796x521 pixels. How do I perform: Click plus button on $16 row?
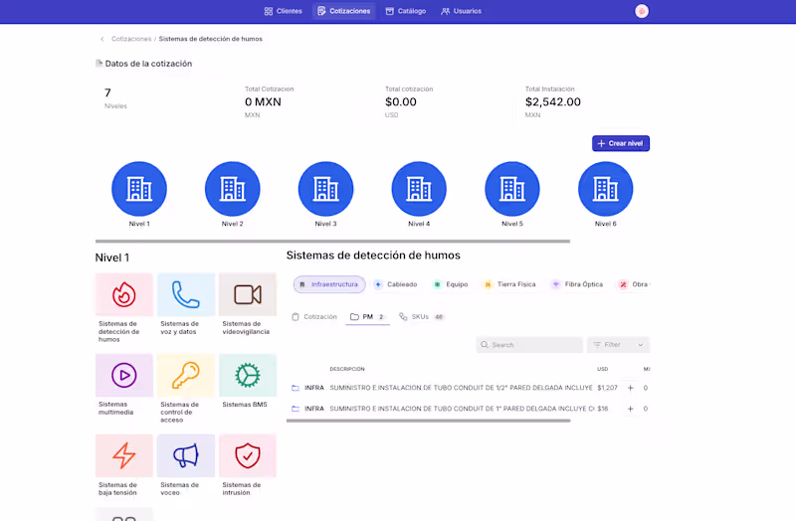pos(631,409)
